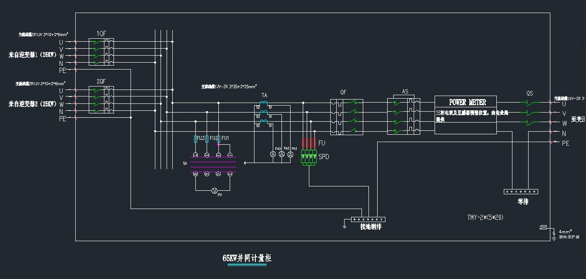Click the TA current transformer symbol

tap(264, 115)
